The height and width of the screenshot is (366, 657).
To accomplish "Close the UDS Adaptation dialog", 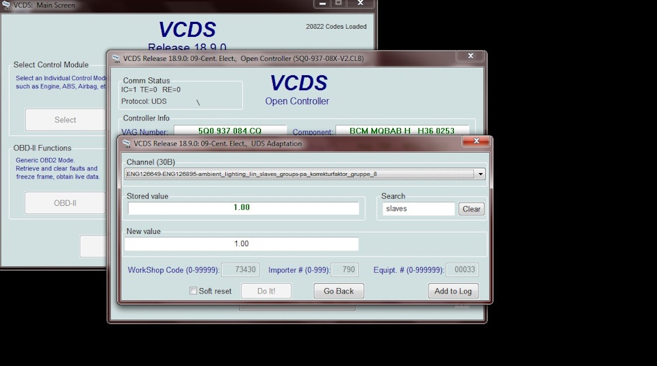I will [x=476, y=141].
